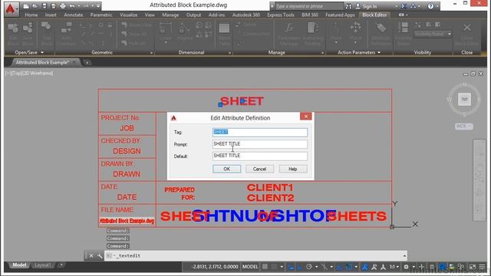Open the WCS dropdown under the ViewCube

pyautogui.click(x=463, y=126)
